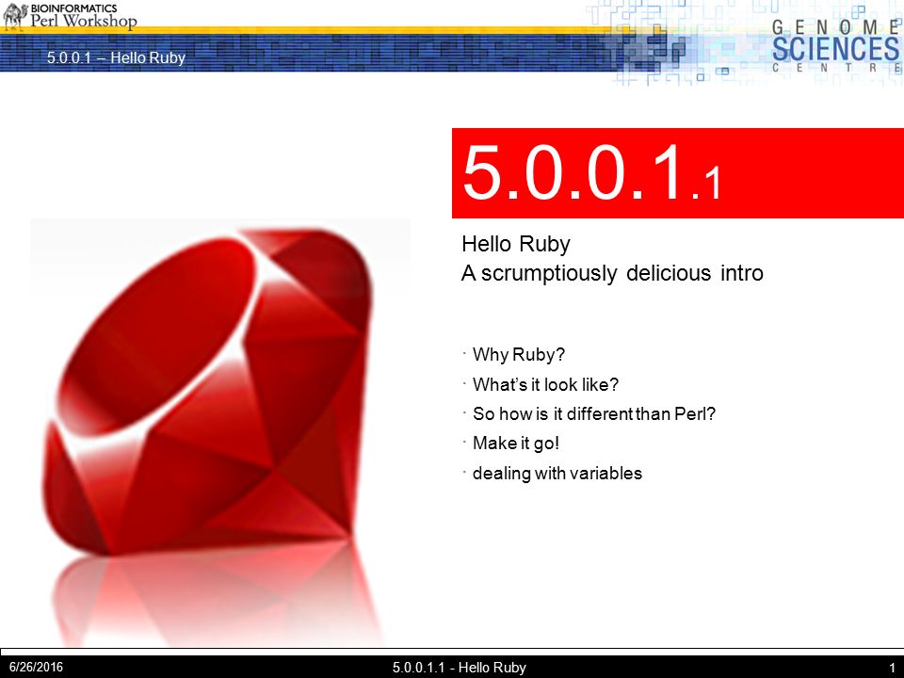Image resolution: width=904 pixels, height=678 pixels.
Task: Click the 'What's it look like?' bullet
Action: click(x=545, y=384)
